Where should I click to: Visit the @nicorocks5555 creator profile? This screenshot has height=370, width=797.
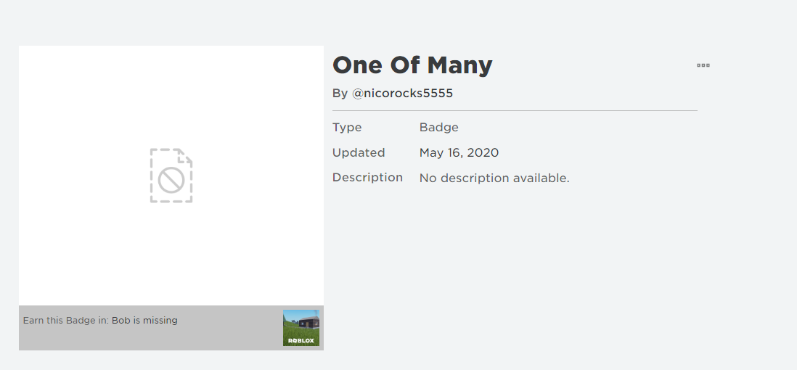402,94
